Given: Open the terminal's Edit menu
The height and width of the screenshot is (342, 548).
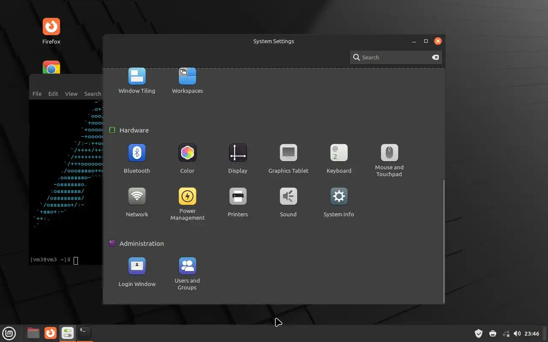Looking at the screenshot, I should 53,94.
